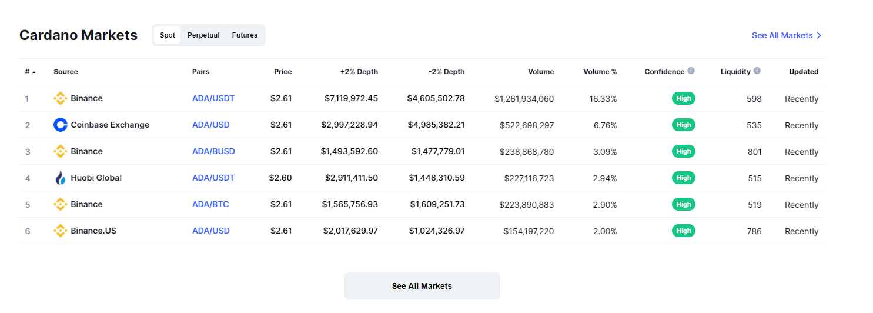Click the Coinbase Exchange logo icon

click(x=60, y=125)
